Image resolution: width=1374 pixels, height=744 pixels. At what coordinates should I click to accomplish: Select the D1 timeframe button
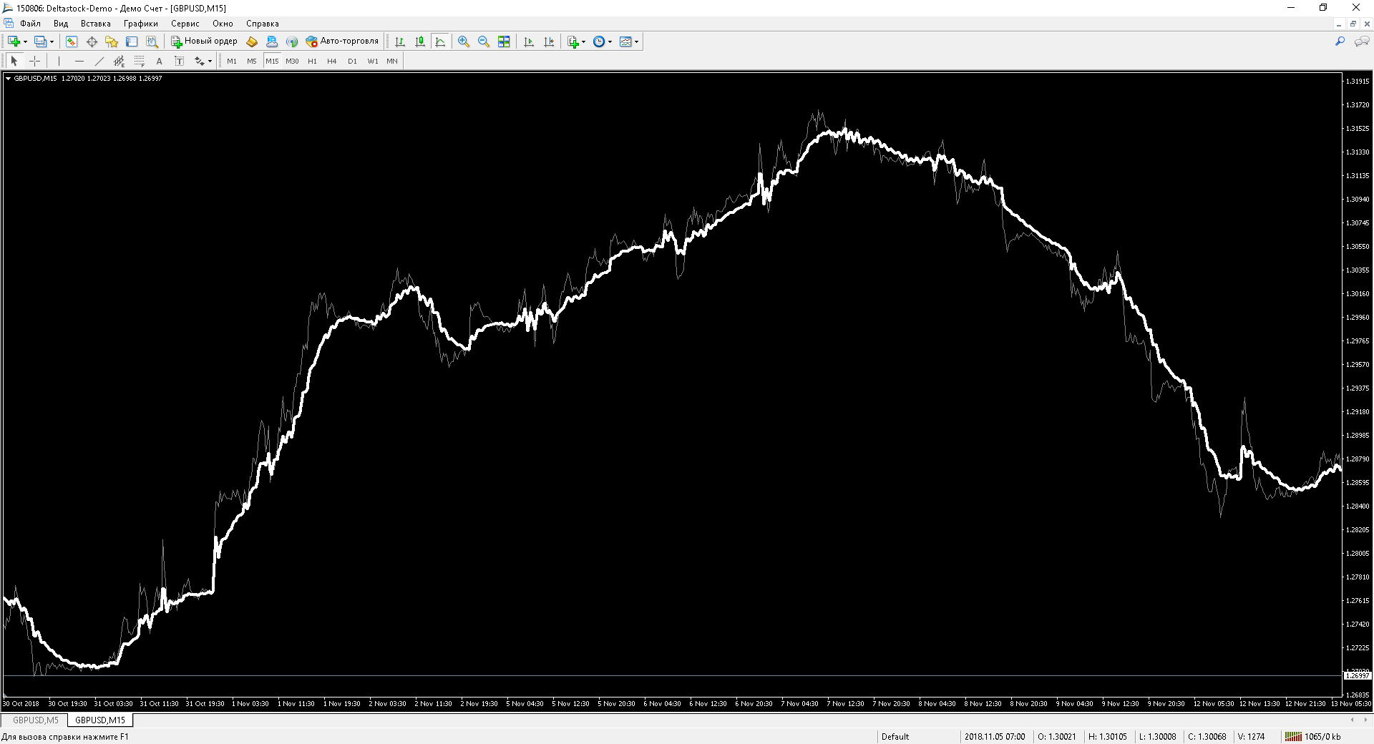click(352, 61)
